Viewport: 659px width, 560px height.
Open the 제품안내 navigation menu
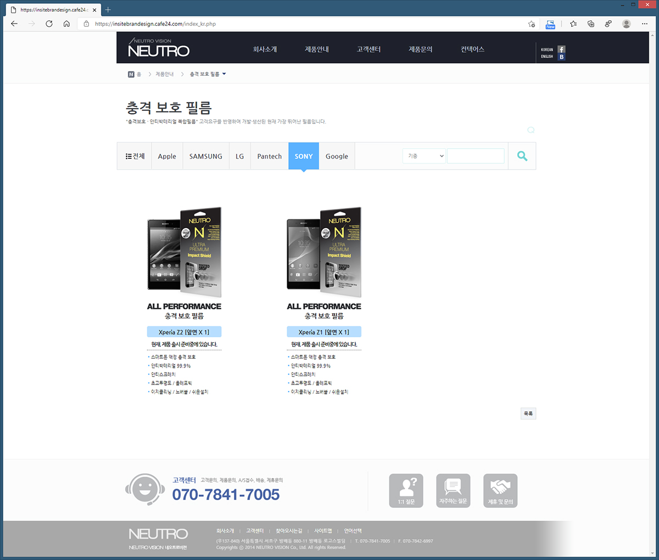tap(317, 49)
